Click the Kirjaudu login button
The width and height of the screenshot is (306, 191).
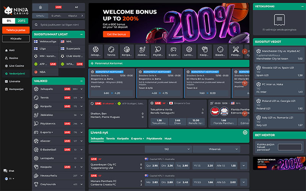[x=16, y=39]
